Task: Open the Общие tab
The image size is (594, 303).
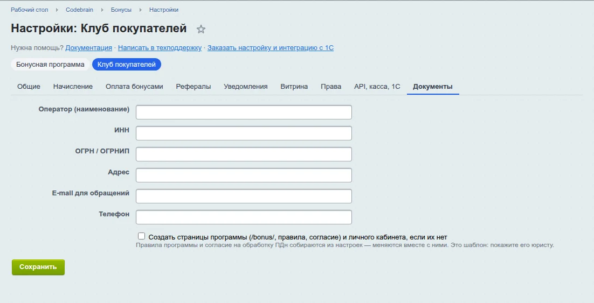Action: (29, 87)
